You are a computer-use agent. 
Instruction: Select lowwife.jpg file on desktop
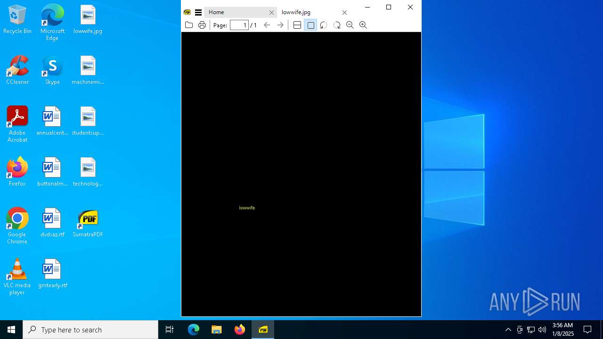click(x=88, y=20)
